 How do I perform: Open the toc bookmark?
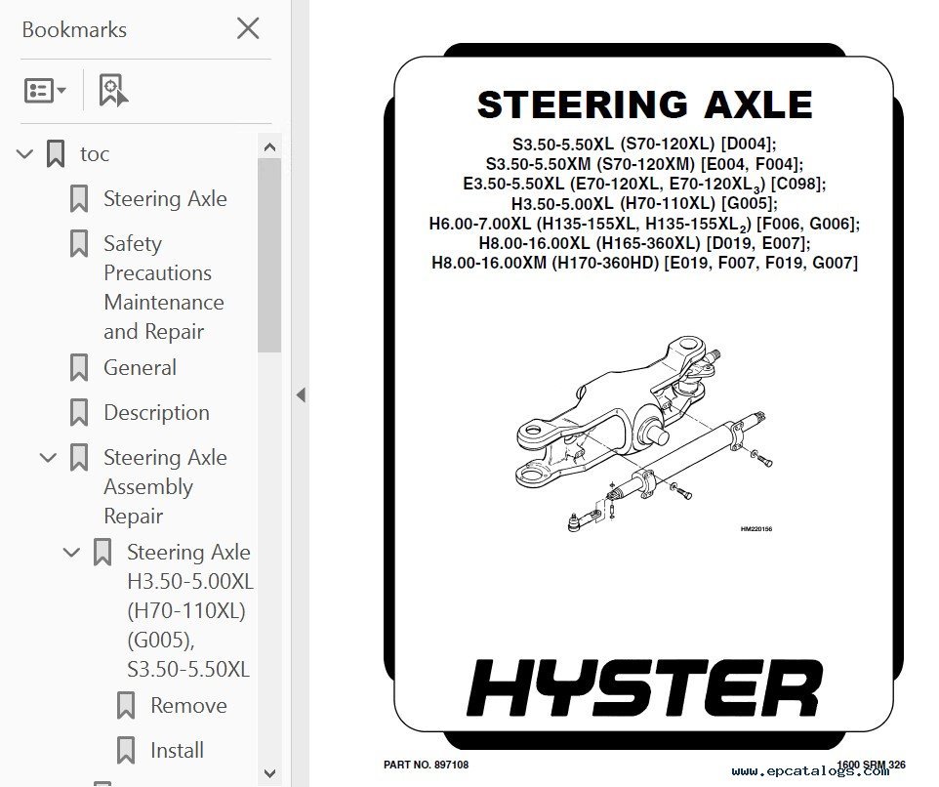coord(95,154)
